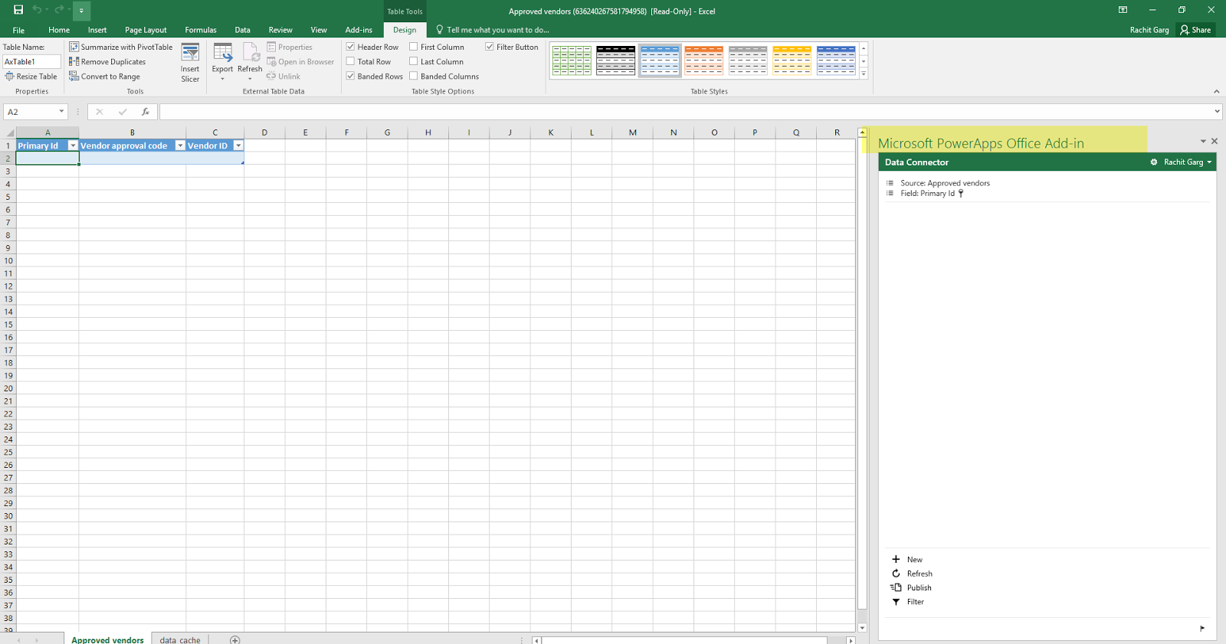Viewport: 1226px width, 644px height.
Task: Expand the Name Box dropdown
Action: (62, 112)
